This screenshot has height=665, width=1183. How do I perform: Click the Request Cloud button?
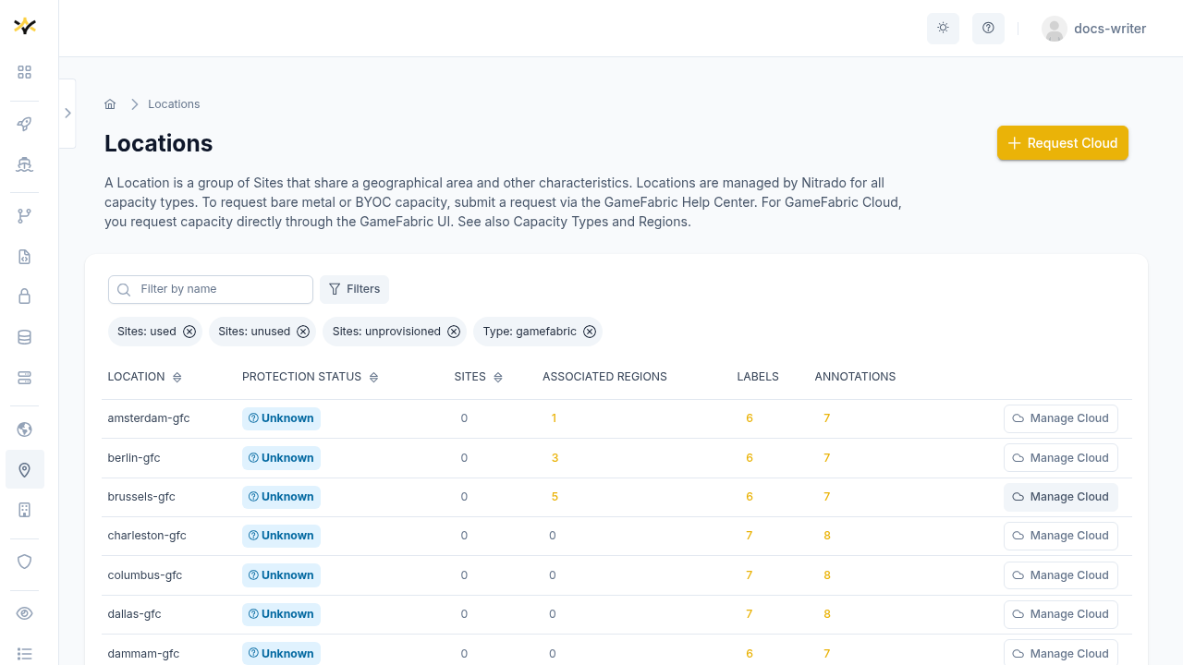tap(1063, 143)
